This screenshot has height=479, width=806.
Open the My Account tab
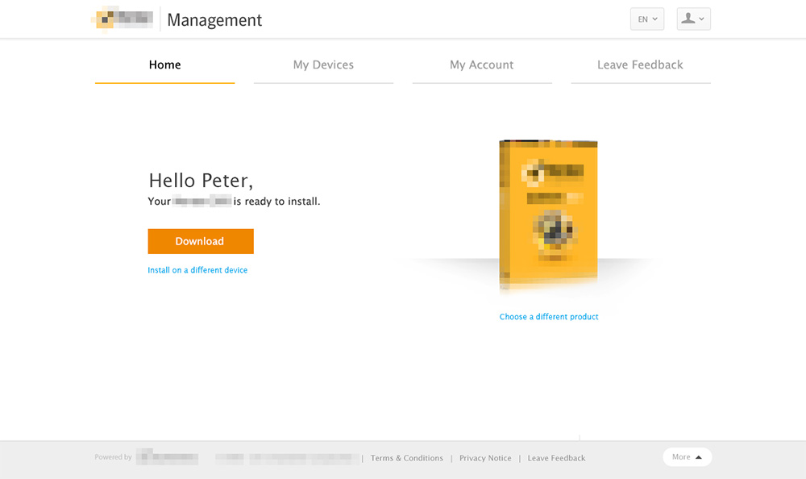pos(481,65)
